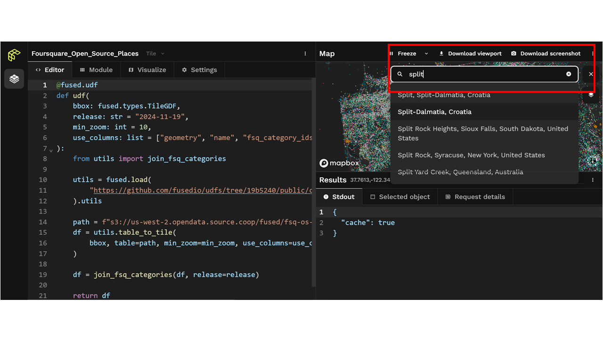Switch to the Module tab

96,70
